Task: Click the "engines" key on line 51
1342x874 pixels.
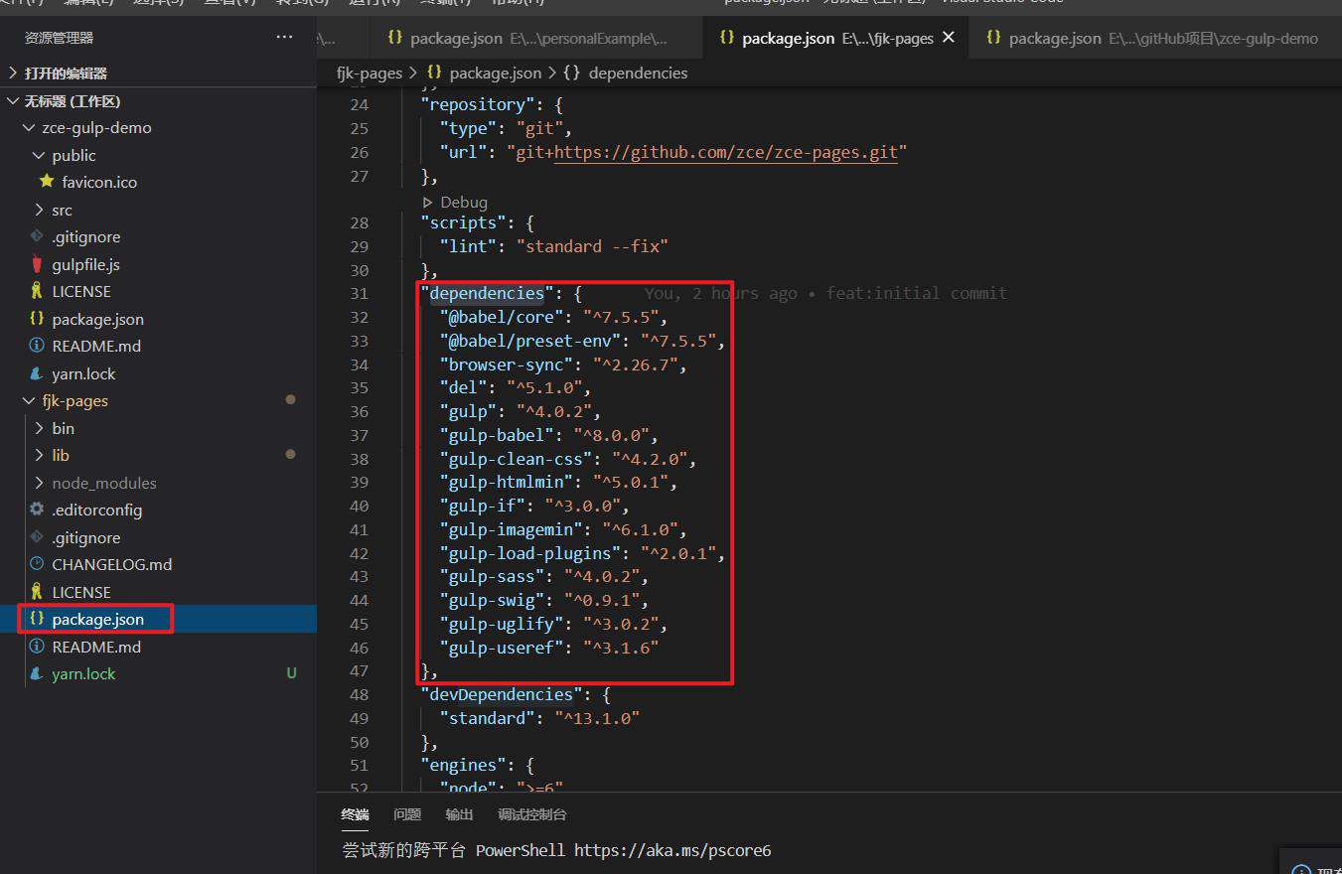Action: 464,766
